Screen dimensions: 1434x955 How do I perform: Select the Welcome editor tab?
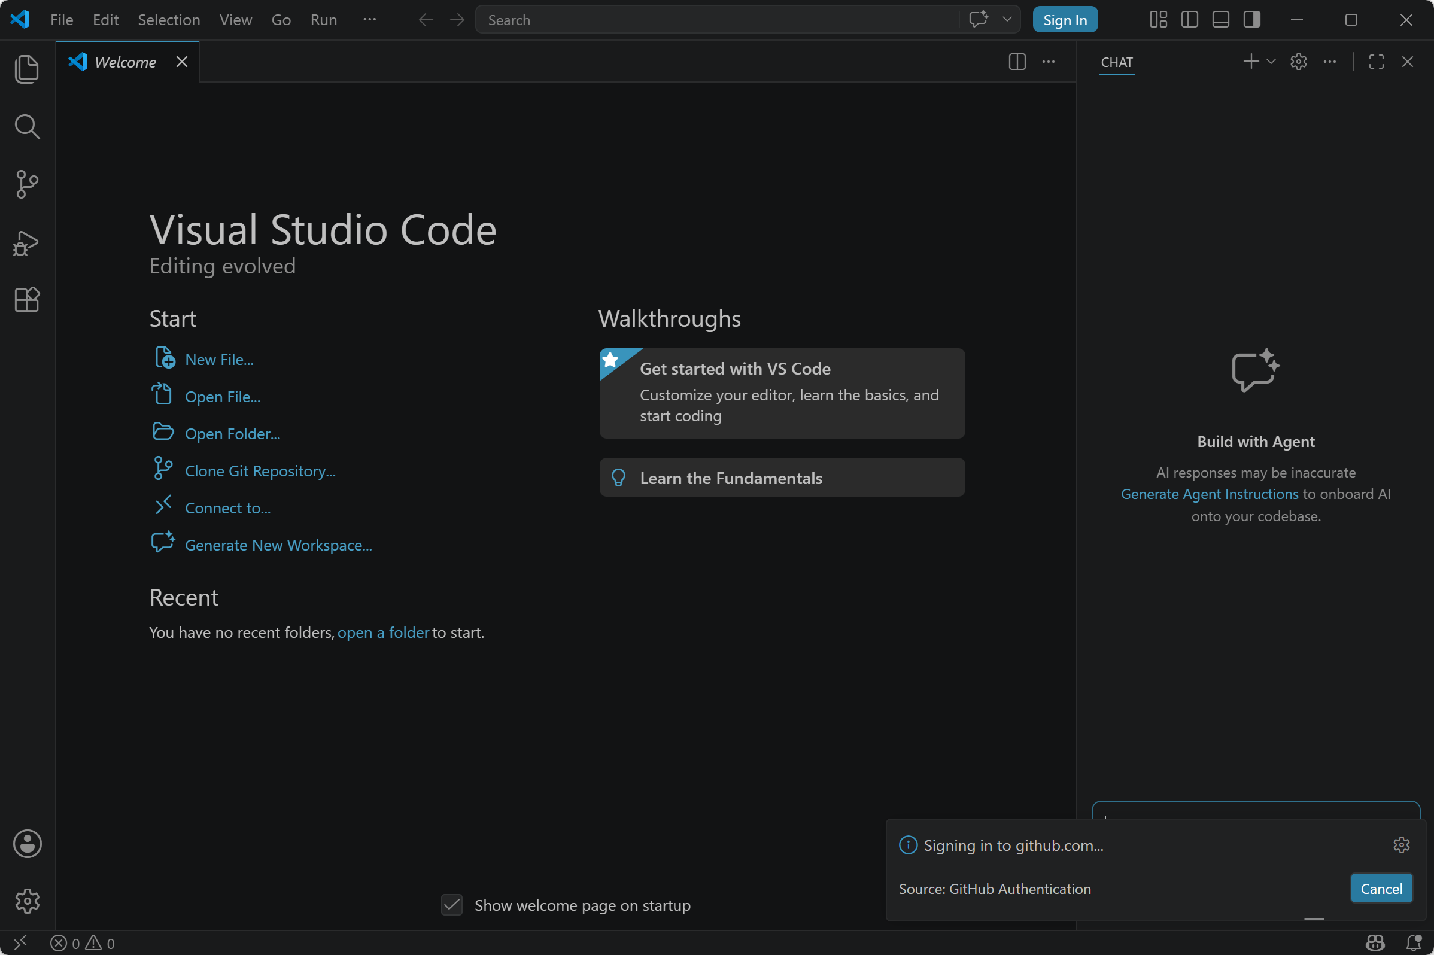coord(127,62)
